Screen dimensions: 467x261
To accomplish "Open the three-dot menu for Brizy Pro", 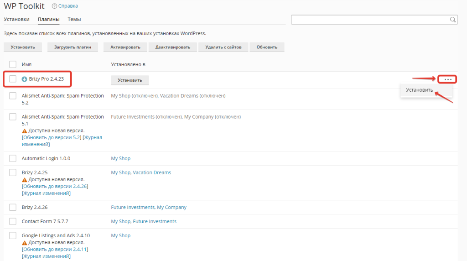I will 448,79.
